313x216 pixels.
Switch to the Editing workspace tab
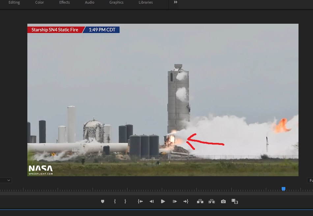(14, 2)
